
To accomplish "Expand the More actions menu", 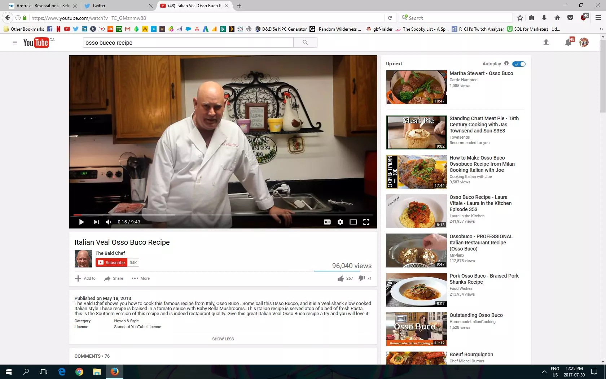I will [x=141, y=278].
